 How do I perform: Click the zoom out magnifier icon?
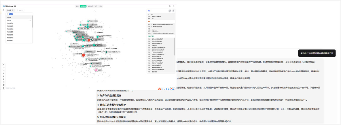4,79
